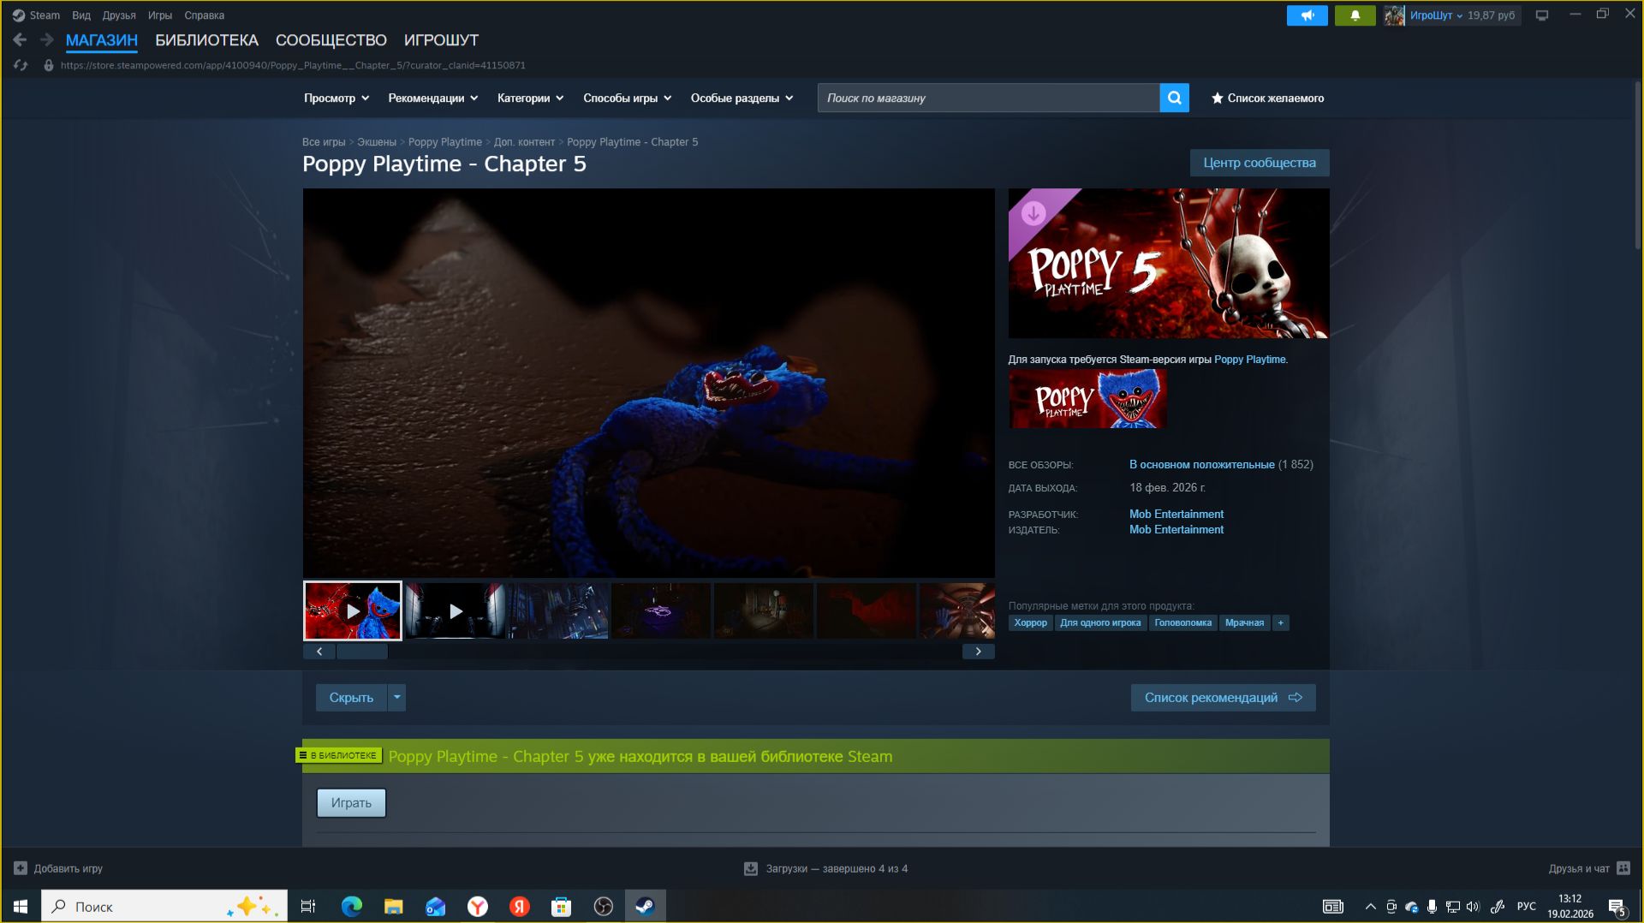Open the dropdown arrow next to Скрыть
Screen dimensions: 1644x923
pyautogui.click(x=396, y=698)
